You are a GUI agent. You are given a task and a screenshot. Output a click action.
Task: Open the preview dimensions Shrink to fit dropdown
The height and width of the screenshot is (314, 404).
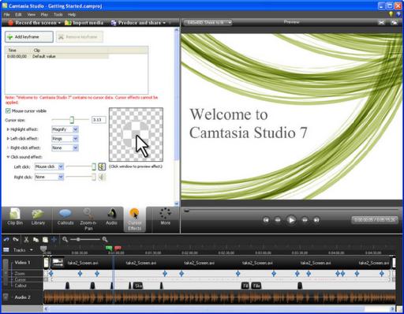(208, 23)
